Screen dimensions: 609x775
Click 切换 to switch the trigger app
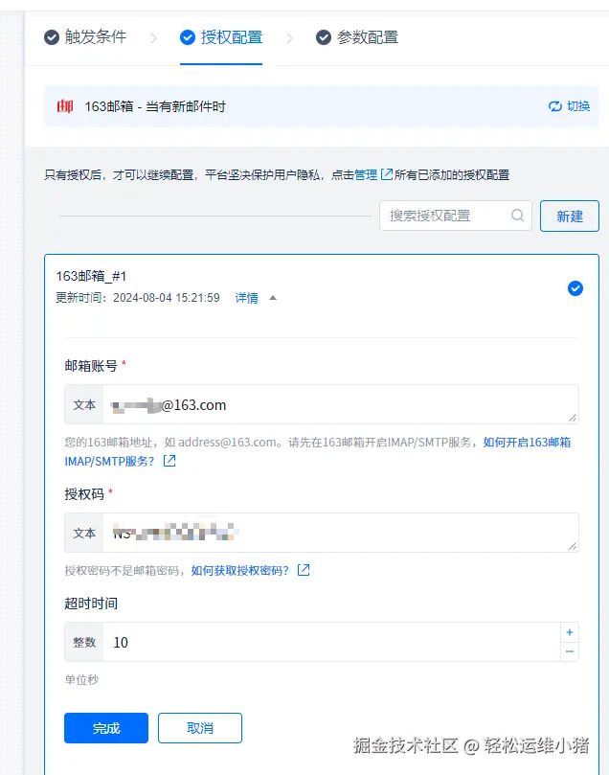(569, 106)
